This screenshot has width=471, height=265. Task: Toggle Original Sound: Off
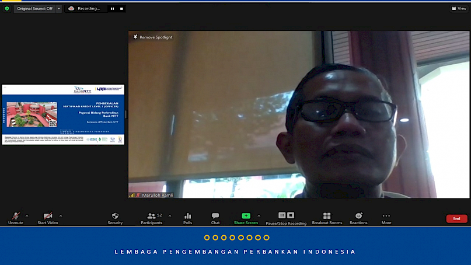[x=34, y=8]
